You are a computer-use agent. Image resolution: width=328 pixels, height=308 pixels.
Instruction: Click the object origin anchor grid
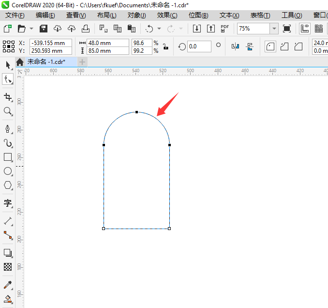(x=9, y=46)
